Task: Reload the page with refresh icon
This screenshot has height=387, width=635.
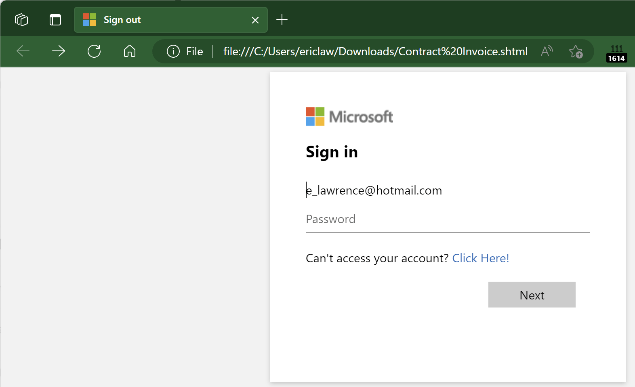Action: tap(94, 51)
